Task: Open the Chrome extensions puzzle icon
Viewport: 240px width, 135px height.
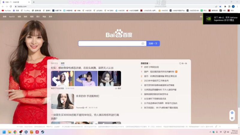Action: (225, 6)
